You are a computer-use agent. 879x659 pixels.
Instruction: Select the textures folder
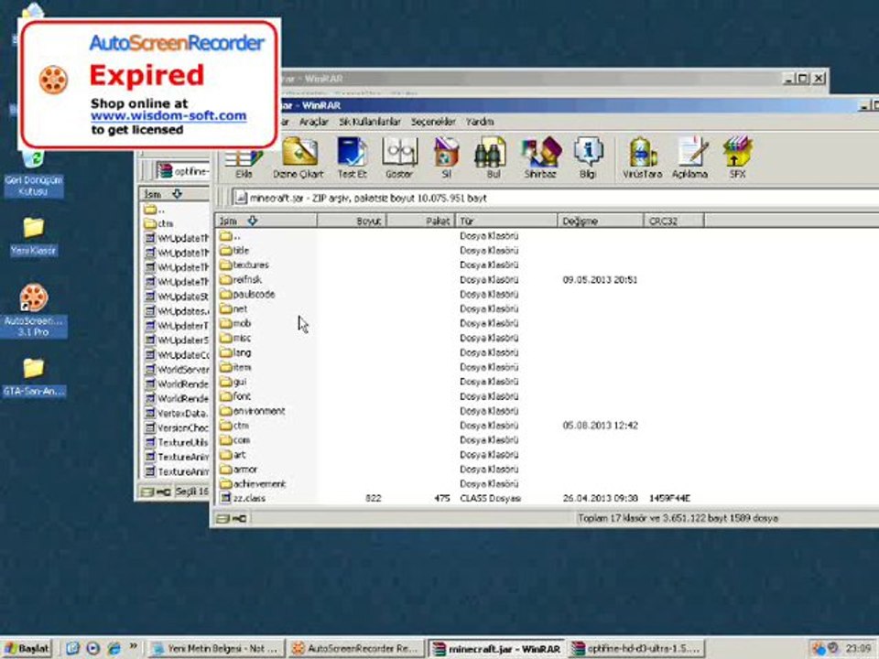coord(244,265)
